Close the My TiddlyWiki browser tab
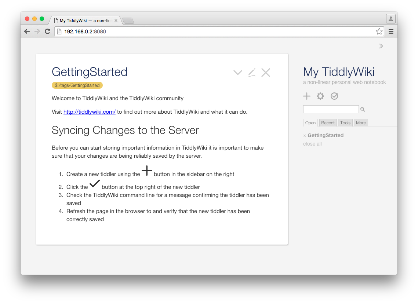Image resolution: width=418 pixels, height=304 pixels. click(116, 21)
